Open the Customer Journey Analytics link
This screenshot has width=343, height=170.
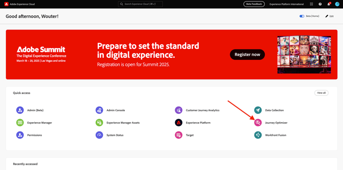click(203, 110)
